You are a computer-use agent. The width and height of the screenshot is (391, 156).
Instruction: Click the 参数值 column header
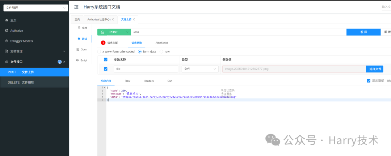click(227, 60)
